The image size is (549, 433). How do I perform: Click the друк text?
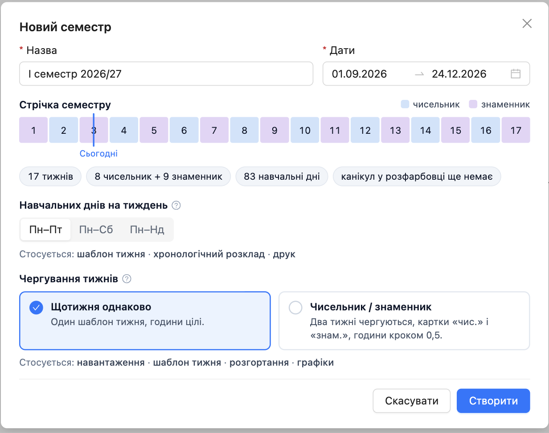click(x=284, y=255)
